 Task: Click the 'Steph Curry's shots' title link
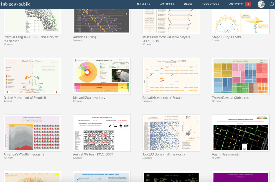click(x=226, y=37)
